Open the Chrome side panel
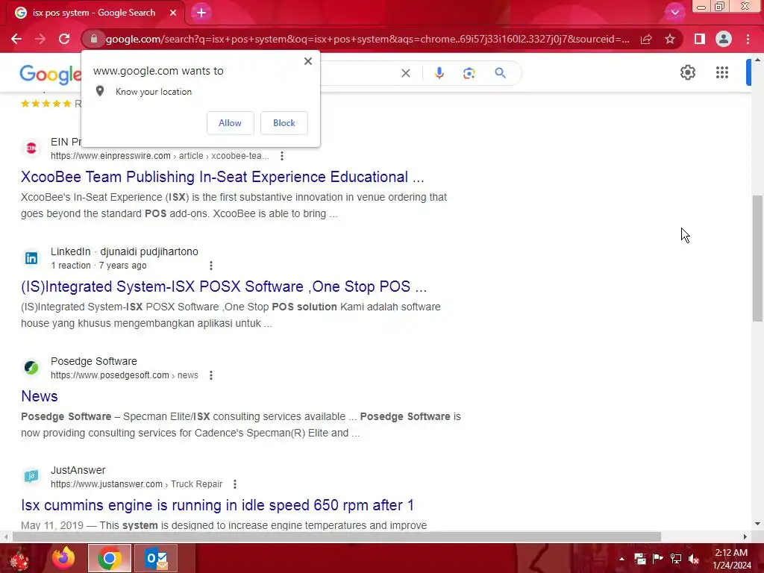 [x=700, y=39]
